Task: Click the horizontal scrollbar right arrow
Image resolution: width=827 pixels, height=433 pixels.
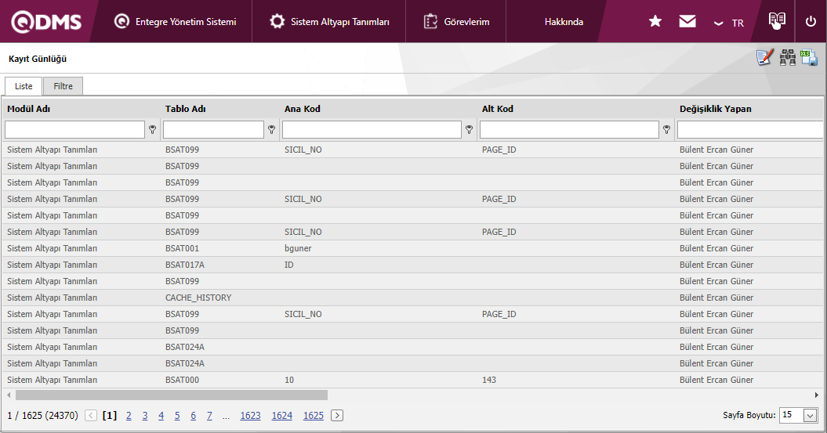Action: click(816, 395)
